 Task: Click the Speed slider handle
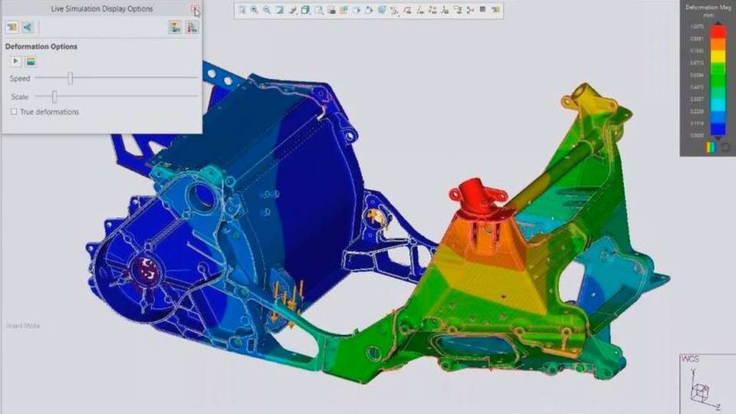70,78
